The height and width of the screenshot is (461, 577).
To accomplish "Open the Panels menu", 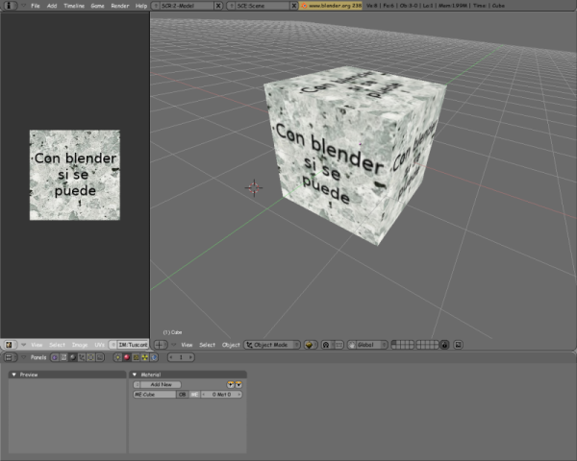I will [38, 357].
